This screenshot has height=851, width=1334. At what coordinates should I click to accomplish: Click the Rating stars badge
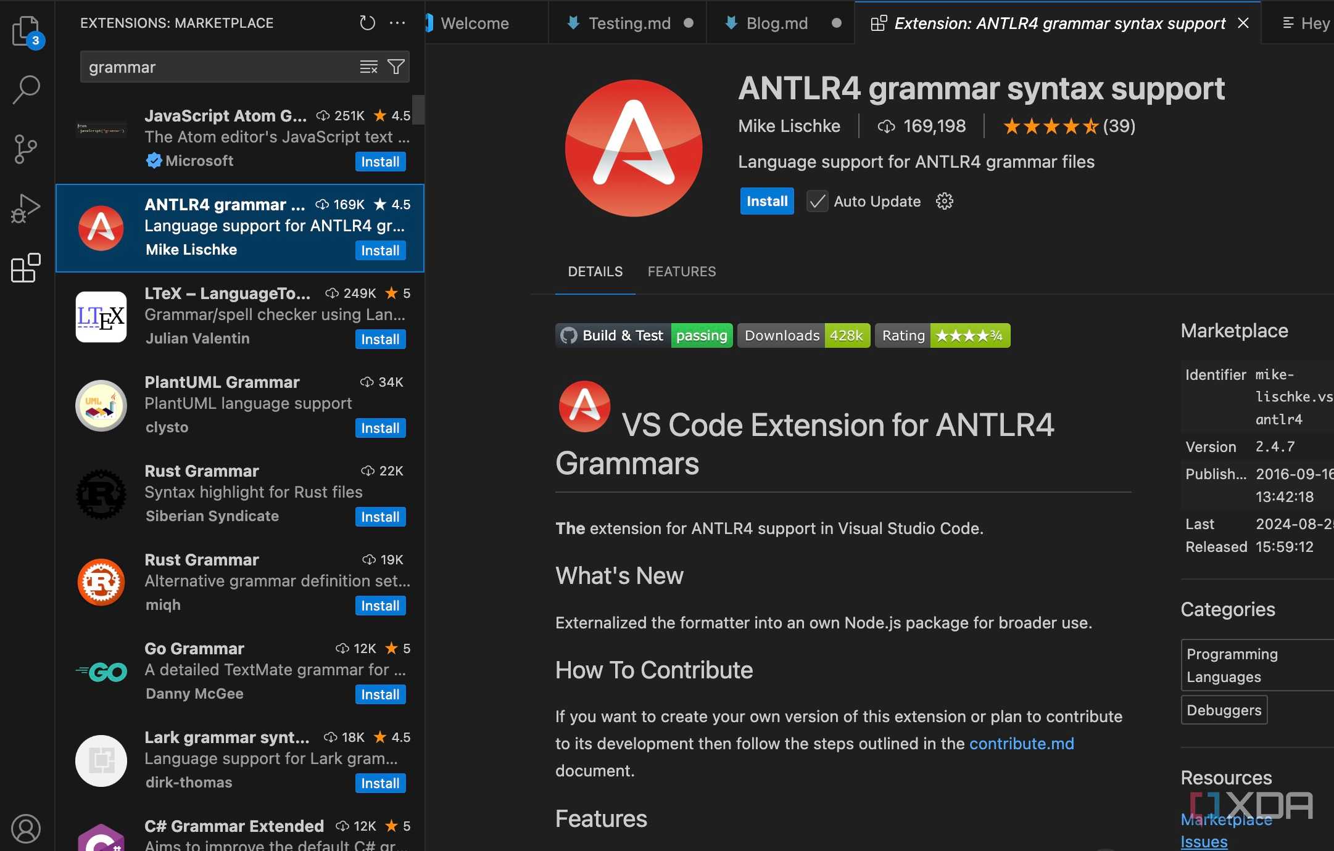tap(943, 335)
